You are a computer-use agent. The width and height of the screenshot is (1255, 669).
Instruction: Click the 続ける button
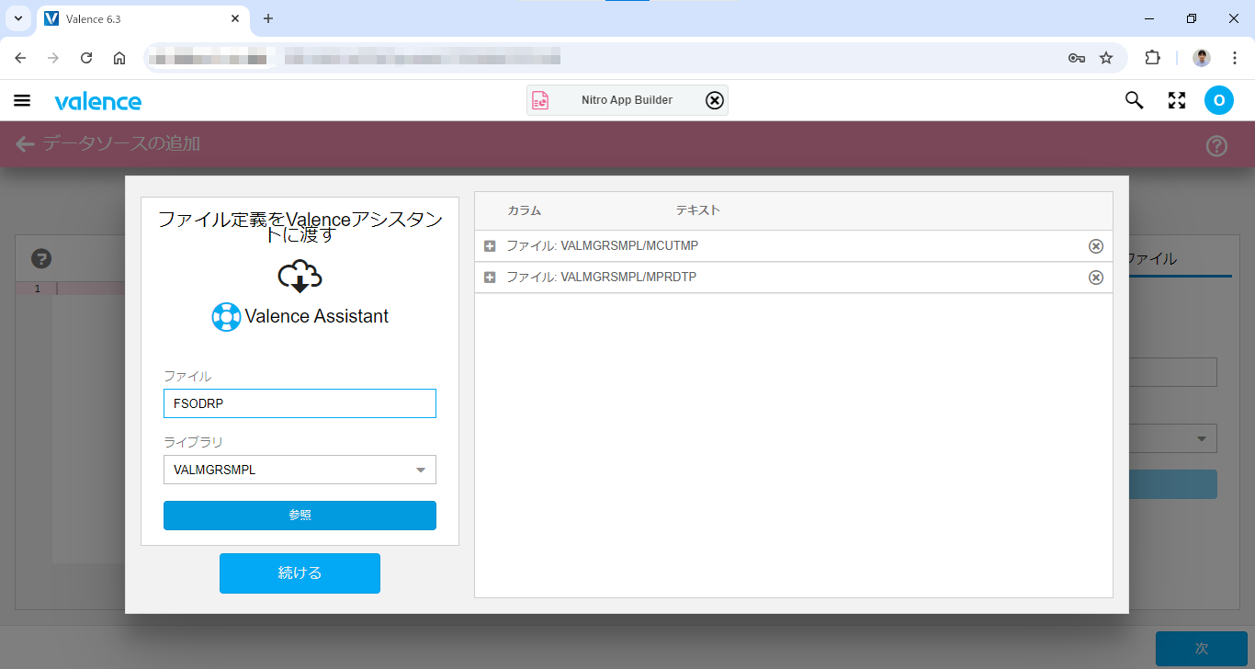coord(300,573)
